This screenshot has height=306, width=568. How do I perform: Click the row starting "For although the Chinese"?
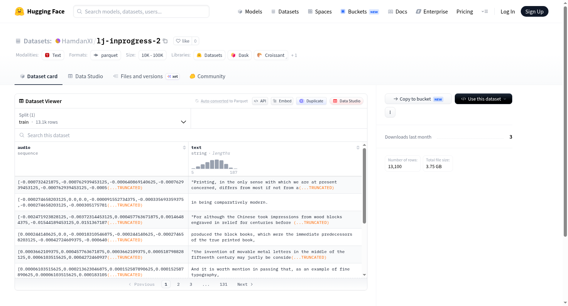275,220
